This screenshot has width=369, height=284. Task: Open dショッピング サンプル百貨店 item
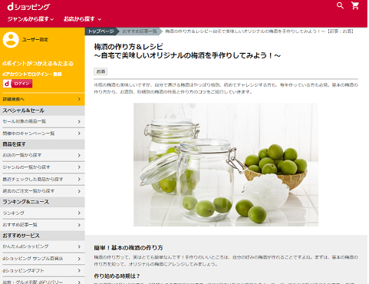pos(42,259)
